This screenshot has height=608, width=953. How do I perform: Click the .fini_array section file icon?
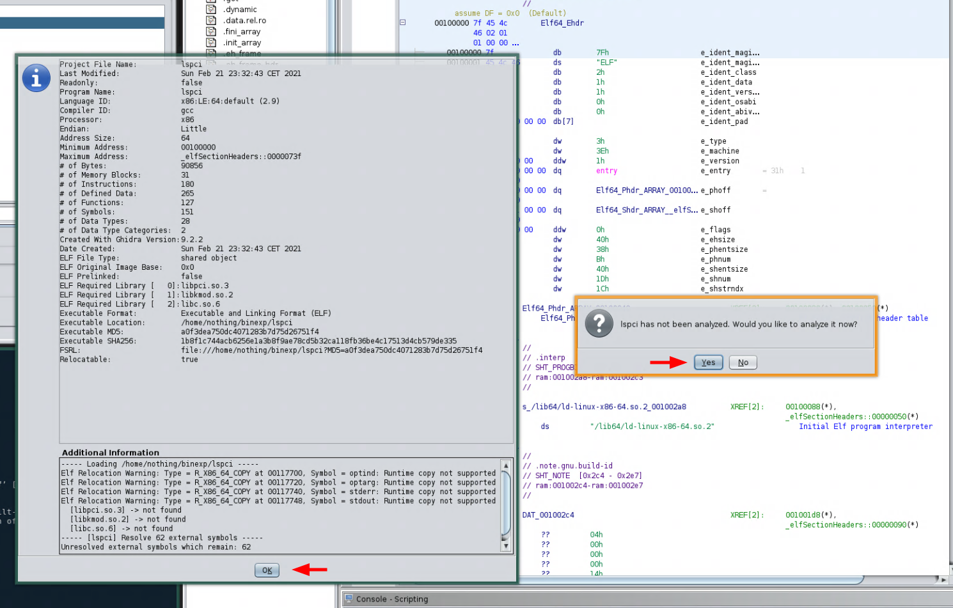[211, 31]
